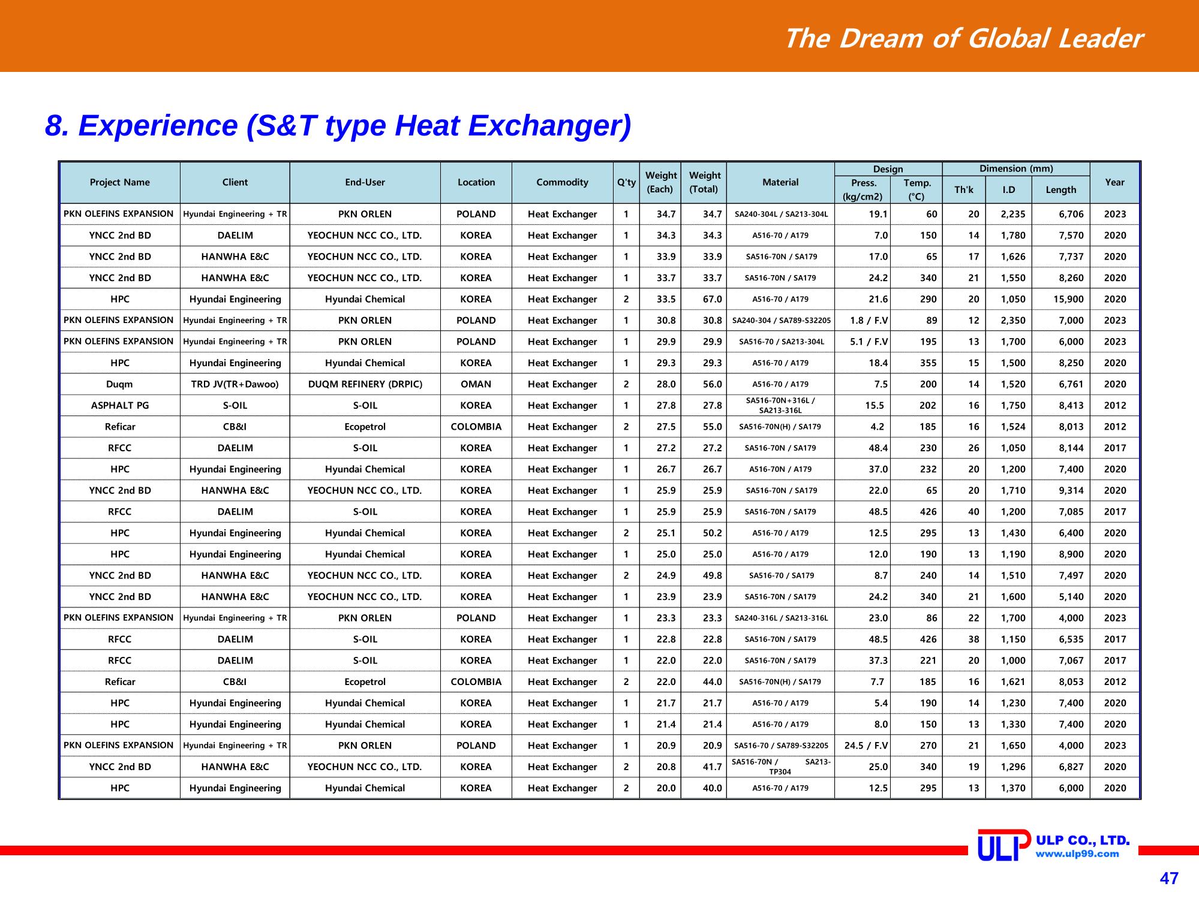The width and height of the screenshot is (1199, 899).
Task: Click the Location column header
Action: coord(476,182)
